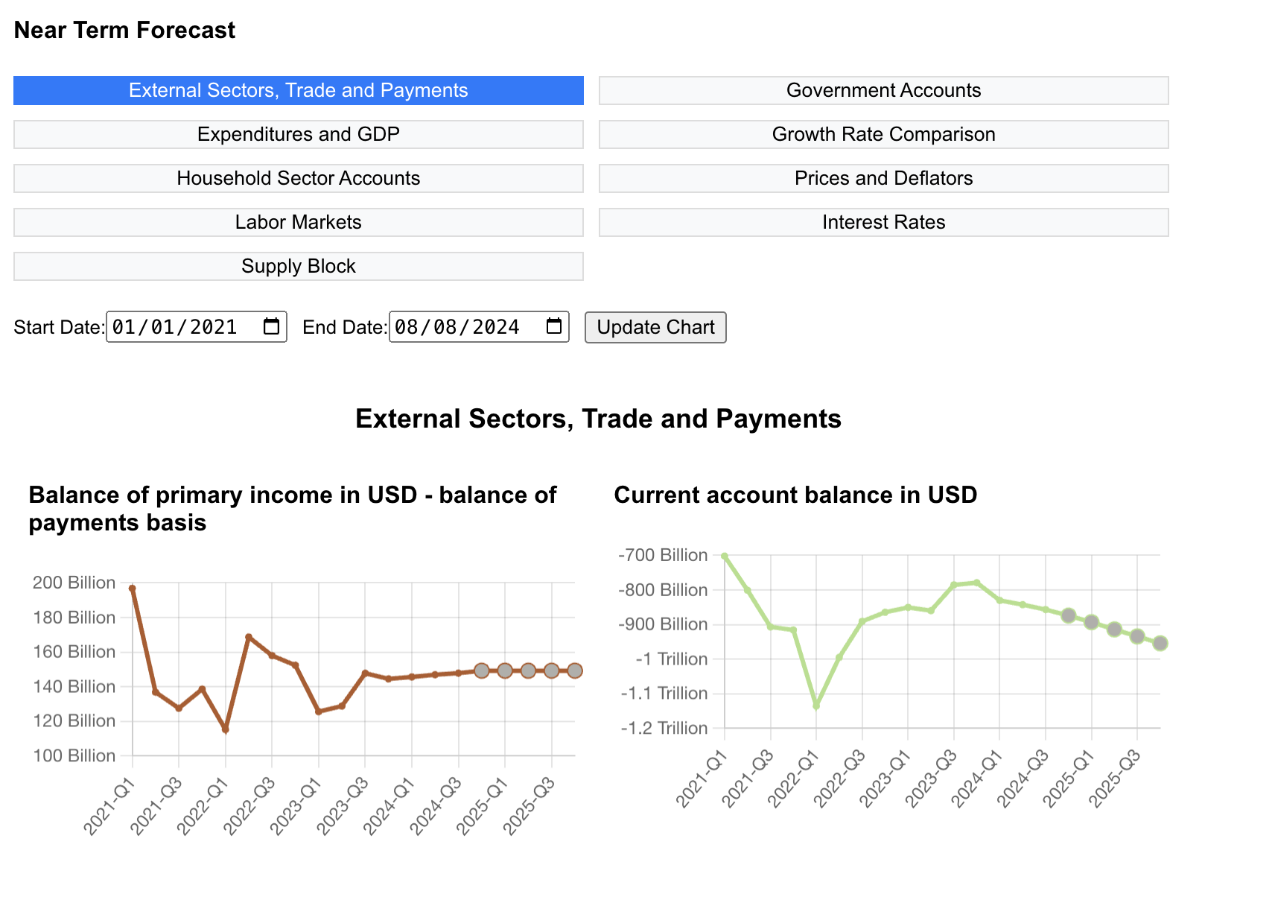Open the Supply Block tab
This screenshot has height=897, width=1272.
[299, 266]
